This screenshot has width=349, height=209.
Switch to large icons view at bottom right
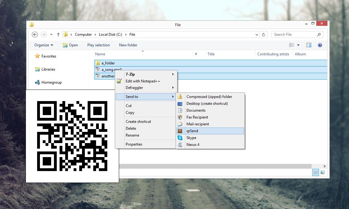(x=322, y=172)
